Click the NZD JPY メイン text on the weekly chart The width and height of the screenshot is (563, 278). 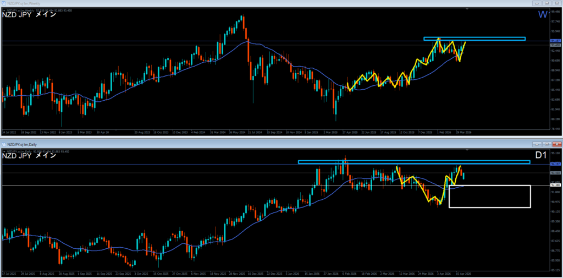(x=29, y=14)
